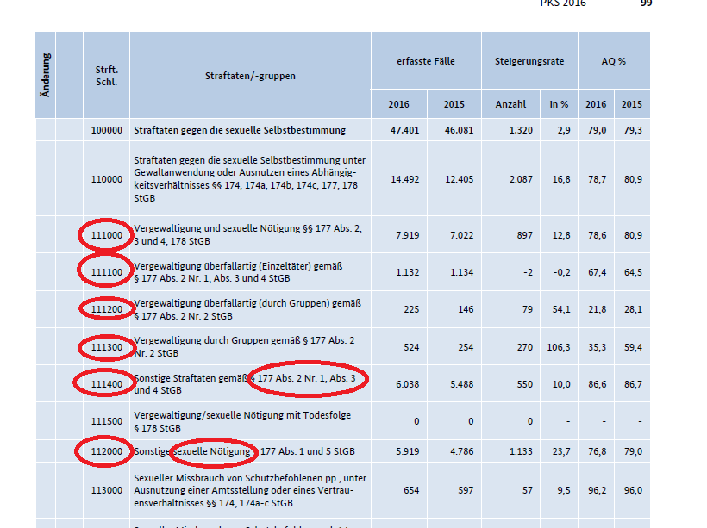Click the 'Steigerungsrate' header cell
The height and width of the screenshot is (528, 707).
(529, 61)
